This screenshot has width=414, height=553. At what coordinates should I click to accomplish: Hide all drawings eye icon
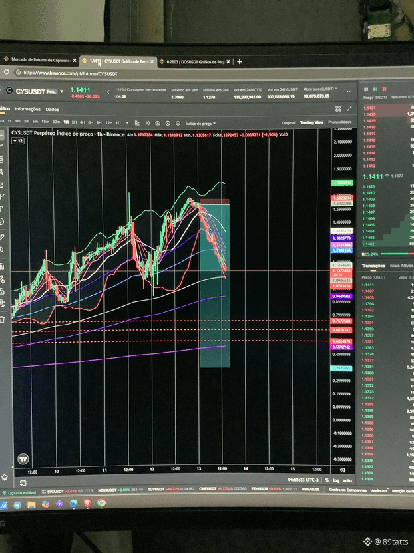tap(3, 303)
